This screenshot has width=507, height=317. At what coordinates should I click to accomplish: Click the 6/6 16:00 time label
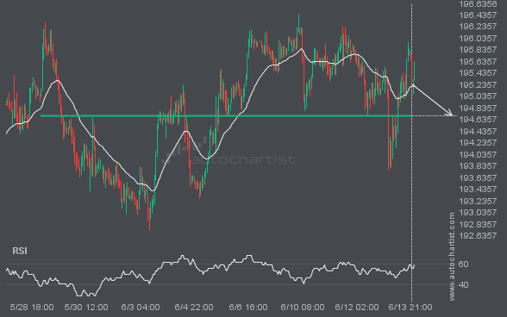(x=248, y=308)
